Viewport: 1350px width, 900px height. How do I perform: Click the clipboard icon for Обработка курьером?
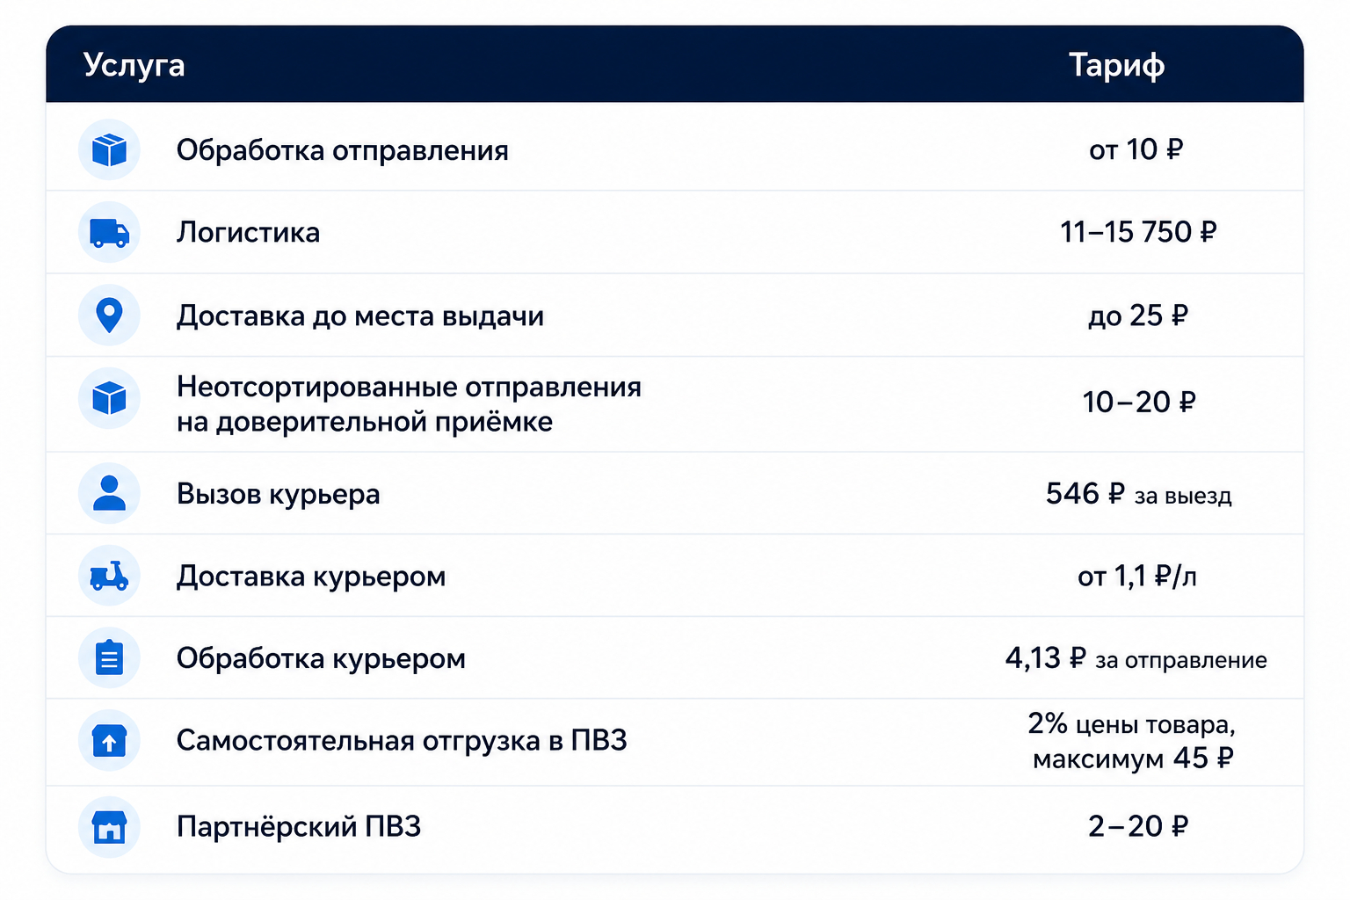(109, 657)
